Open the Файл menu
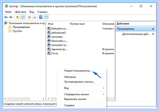 (8, 12)
